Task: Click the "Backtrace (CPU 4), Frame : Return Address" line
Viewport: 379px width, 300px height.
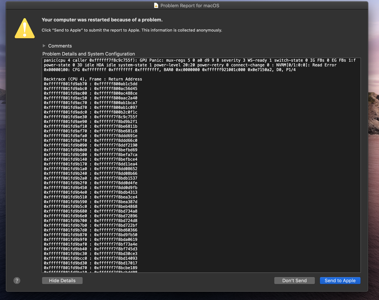Action: (93, 79)
